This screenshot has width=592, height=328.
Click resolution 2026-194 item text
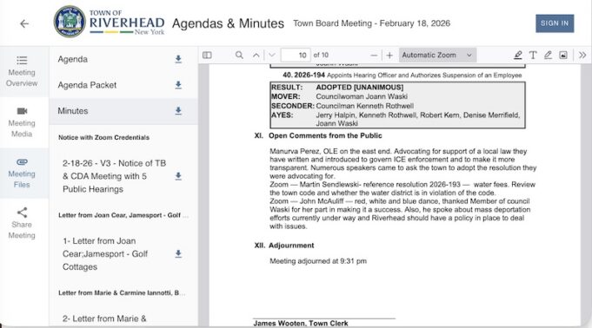point(402,75)
